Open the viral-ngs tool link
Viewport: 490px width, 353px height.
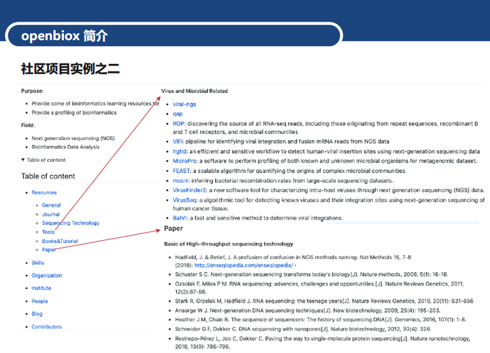pos(184,104)
